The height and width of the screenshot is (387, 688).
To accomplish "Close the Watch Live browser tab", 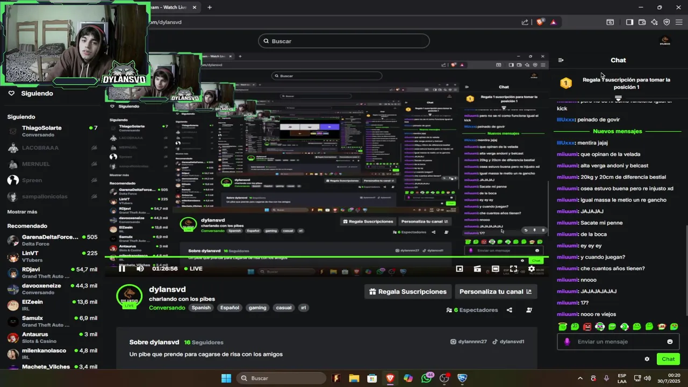I will pos(195,8).
